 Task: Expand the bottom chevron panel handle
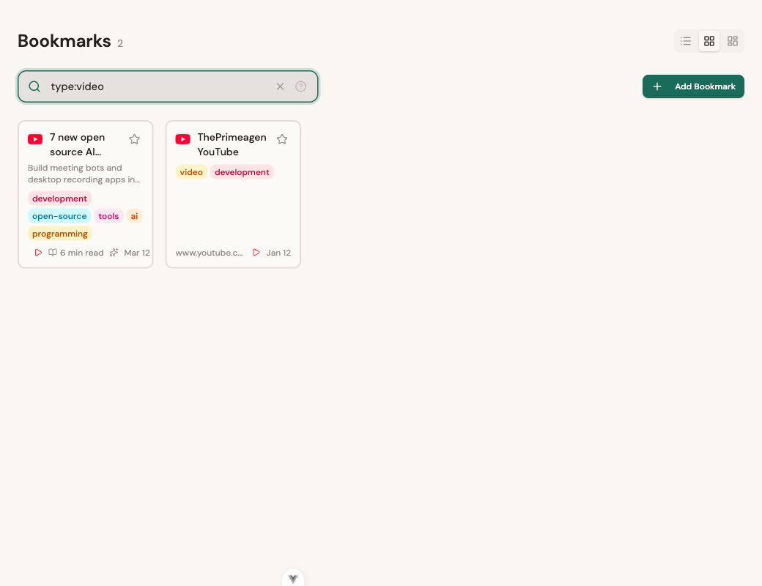click(x=293, y=579)
